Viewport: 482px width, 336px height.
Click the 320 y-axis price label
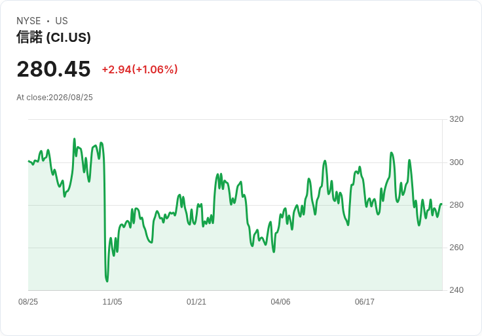pyautogui.click(x=456, y=119)
